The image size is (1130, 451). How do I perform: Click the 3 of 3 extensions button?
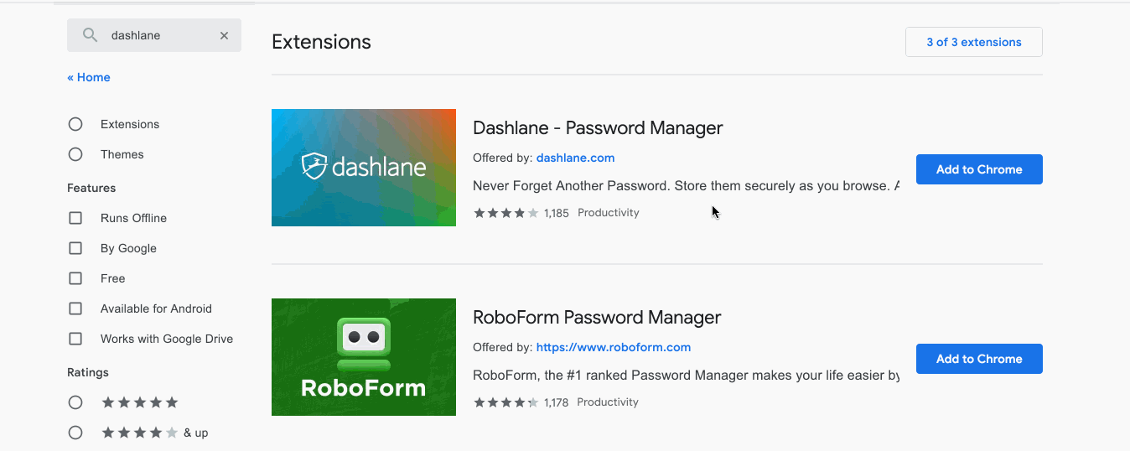point(973,42)
